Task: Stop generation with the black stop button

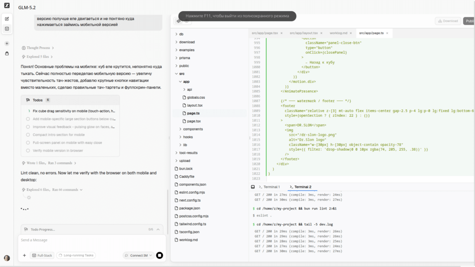Action: point(160,255)
